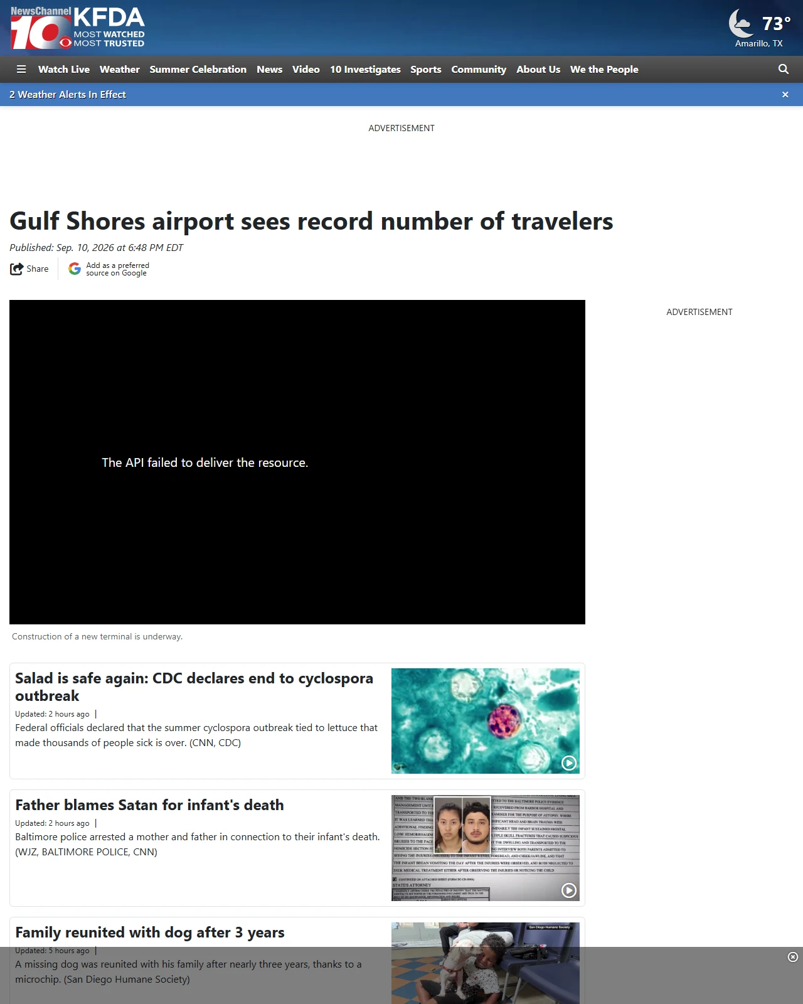Click the Published Sep. 10, 2026 date

tap(96, 248)
